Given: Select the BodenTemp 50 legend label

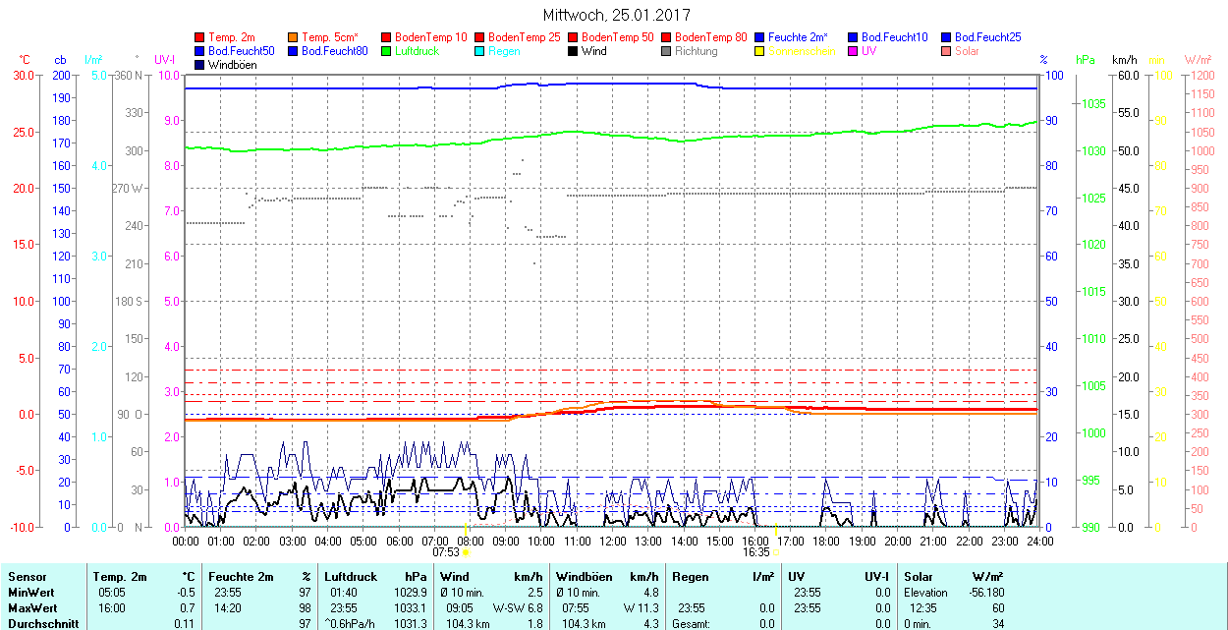Looking at the screenshot, I should click(617, 37).
